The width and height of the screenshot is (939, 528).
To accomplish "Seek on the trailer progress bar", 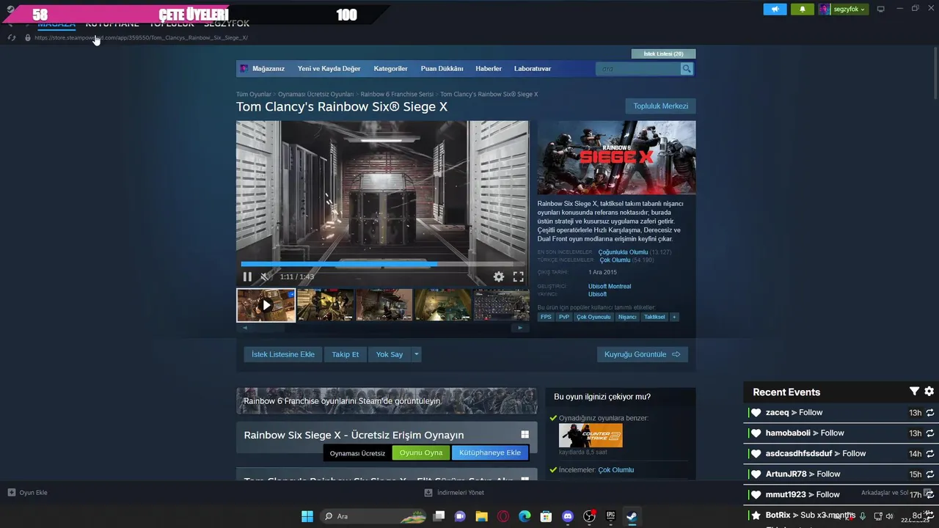I will click(382, 264).
